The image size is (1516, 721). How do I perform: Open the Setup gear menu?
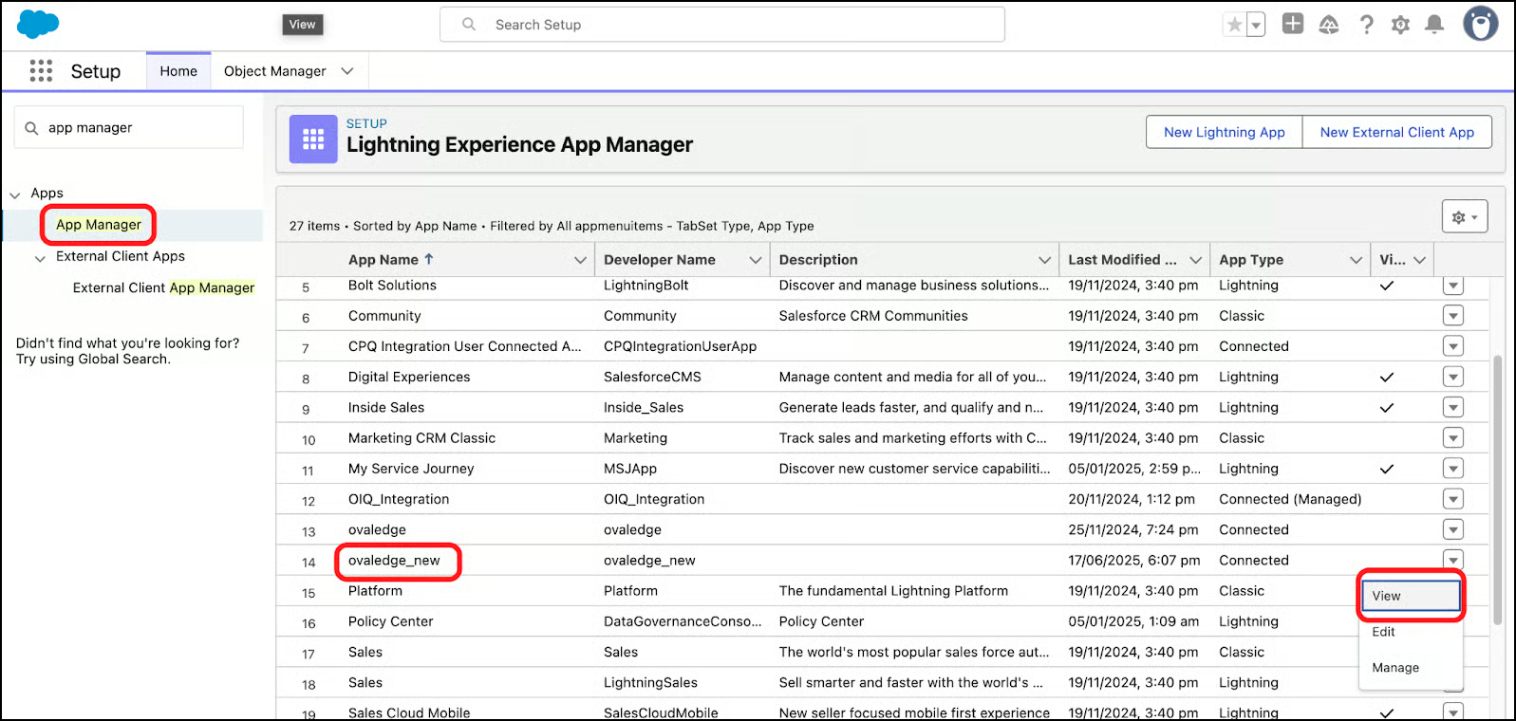click(x=1400, y=25)
